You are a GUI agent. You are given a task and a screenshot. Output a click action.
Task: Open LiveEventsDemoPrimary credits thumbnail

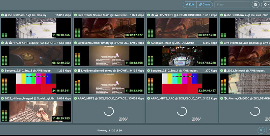[x=109, y=56]
